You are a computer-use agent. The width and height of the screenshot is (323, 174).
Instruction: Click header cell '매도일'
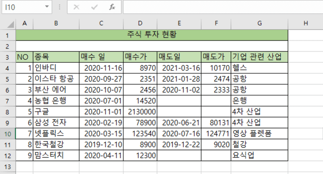click(179, 57)
